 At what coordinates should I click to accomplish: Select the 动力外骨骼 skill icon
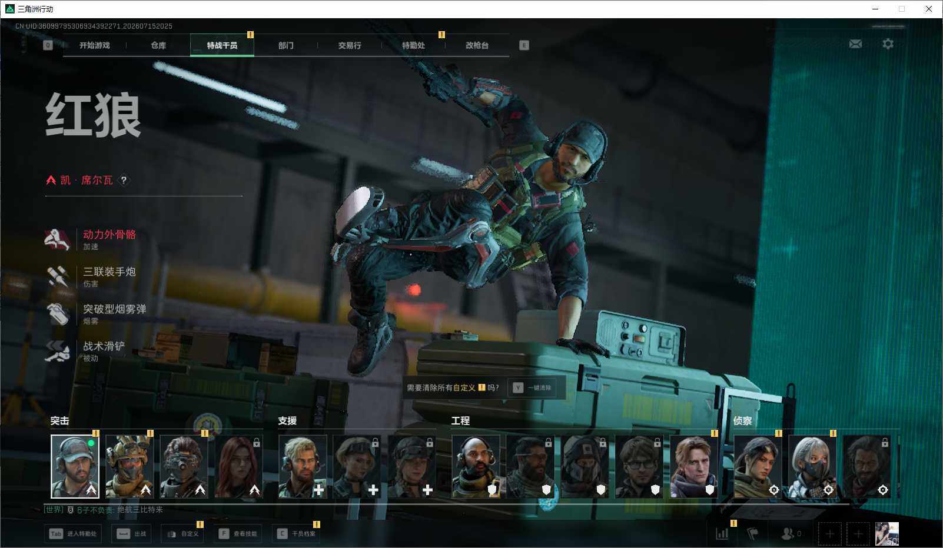[x=57, y=239]
